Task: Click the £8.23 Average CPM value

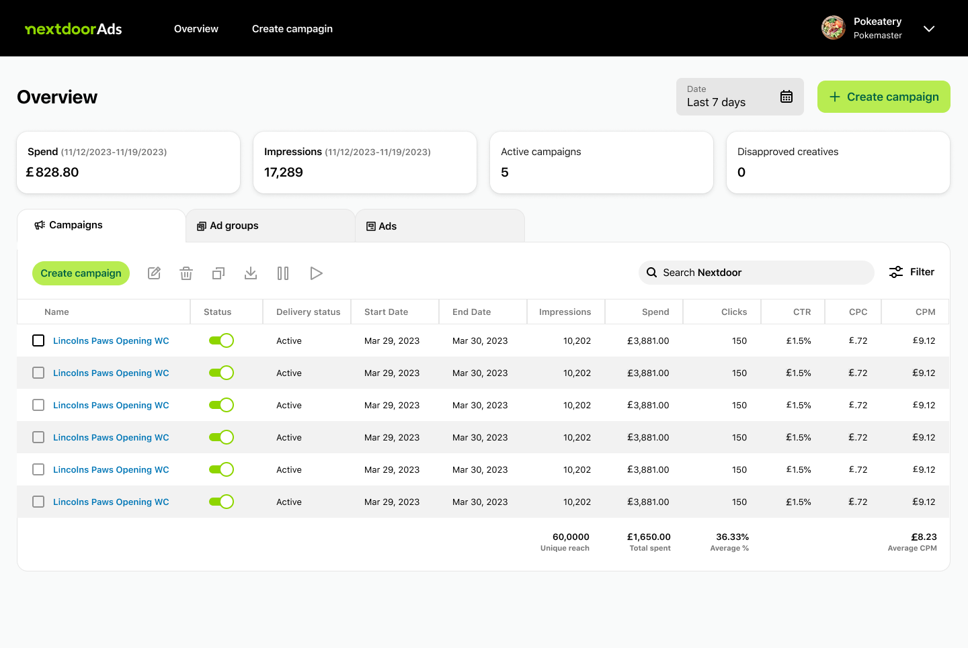Action: coord(912,542)
